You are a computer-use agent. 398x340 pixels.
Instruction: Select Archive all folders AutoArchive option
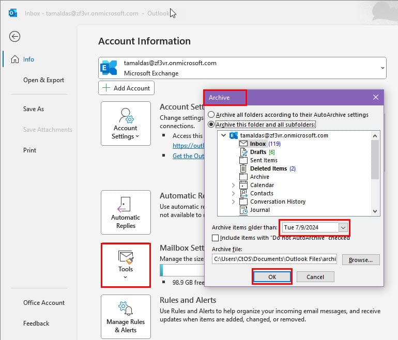point(211,115)
